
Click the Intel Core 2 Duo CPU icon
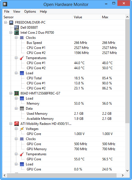click(x=17, y=33)
